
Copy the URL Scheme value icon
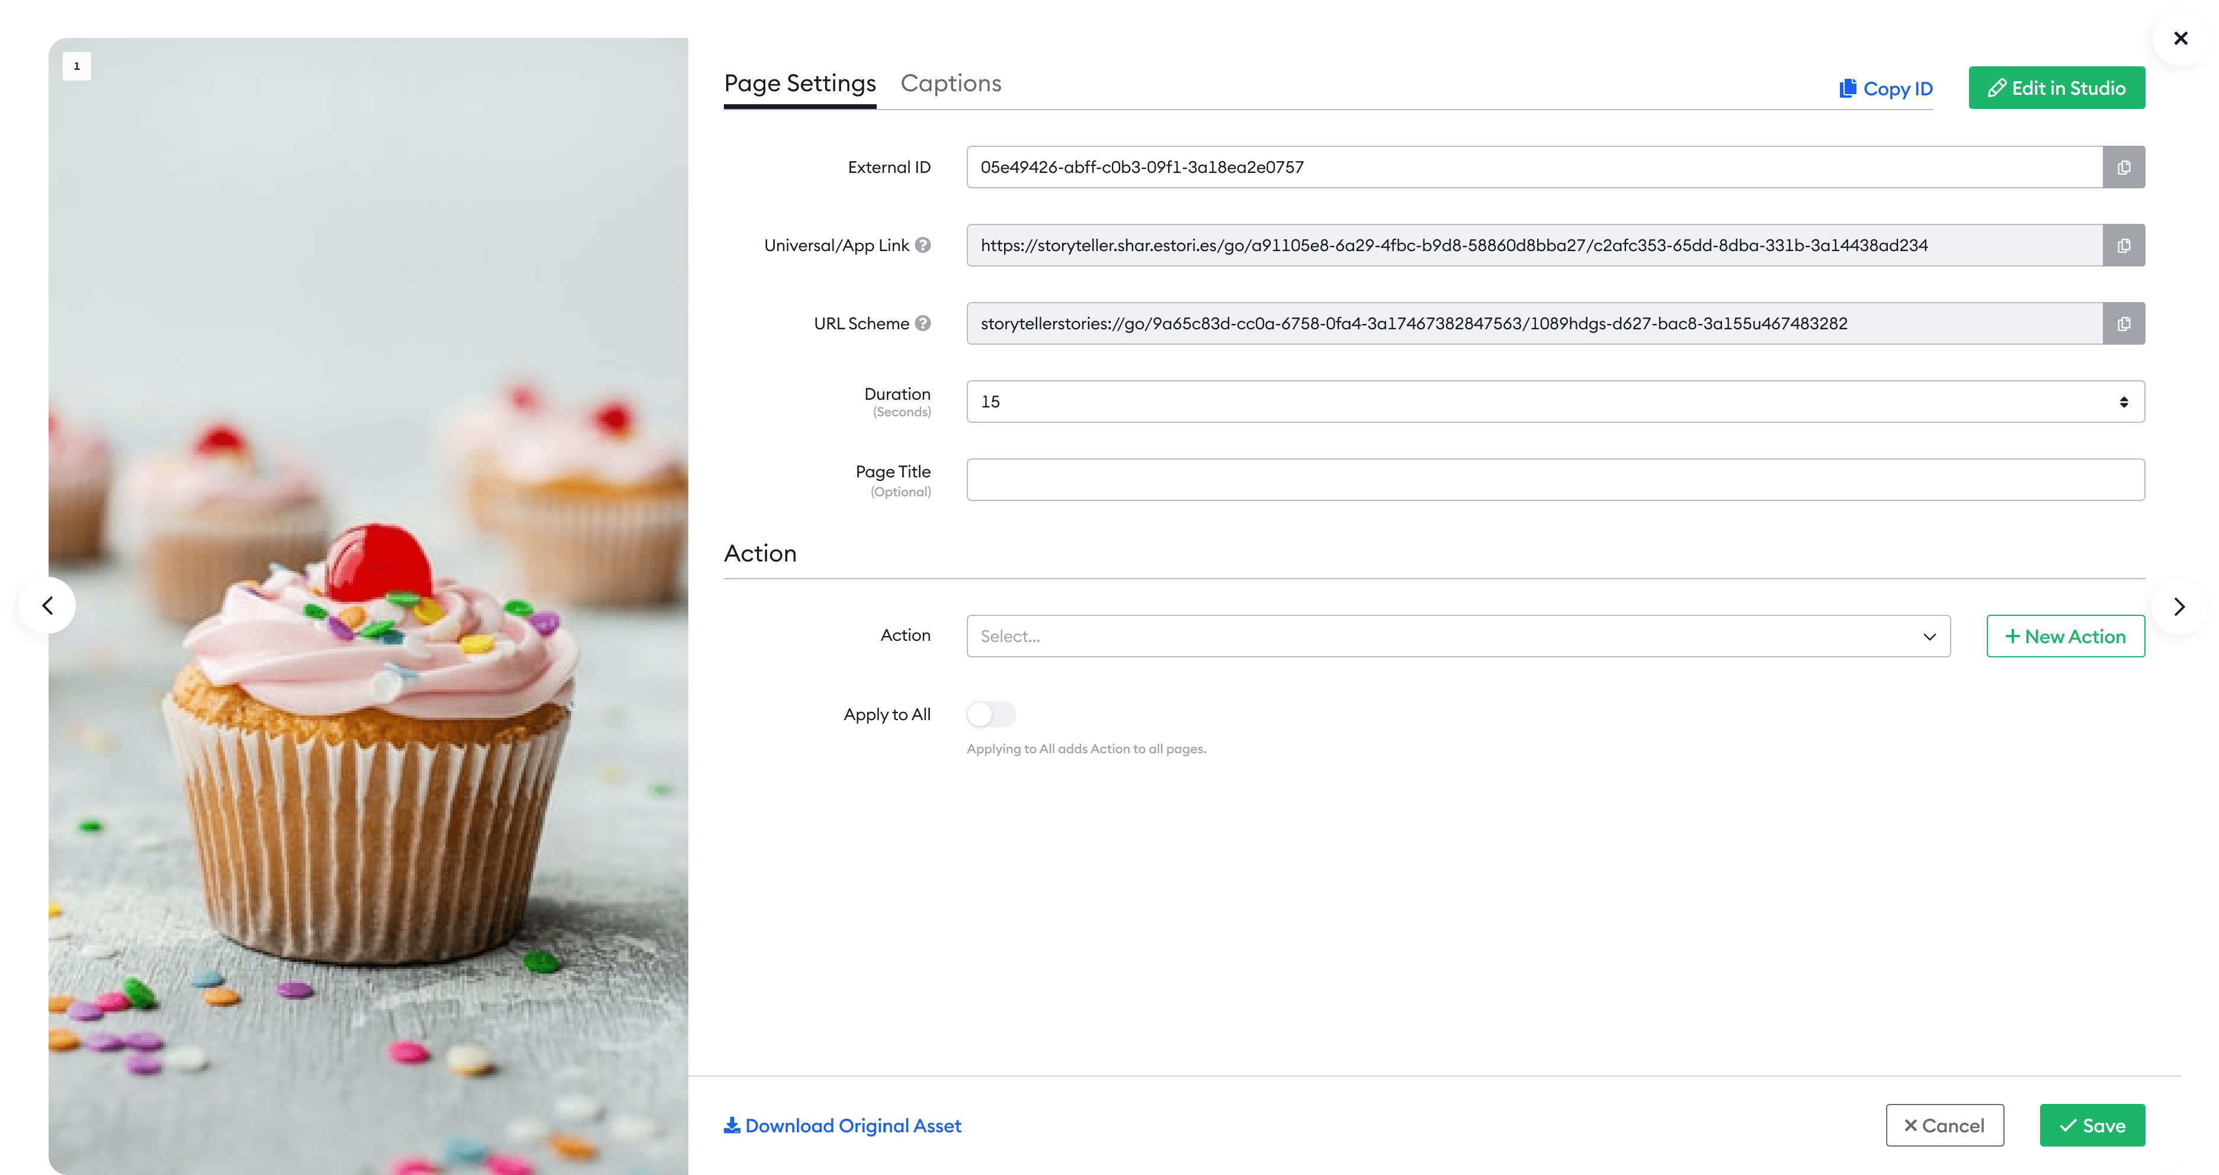tap(2124, 324)
